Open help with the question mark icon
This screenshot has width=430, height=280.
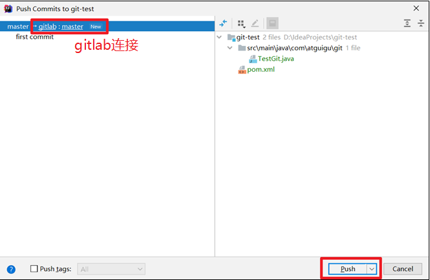(x=11, y=269)
